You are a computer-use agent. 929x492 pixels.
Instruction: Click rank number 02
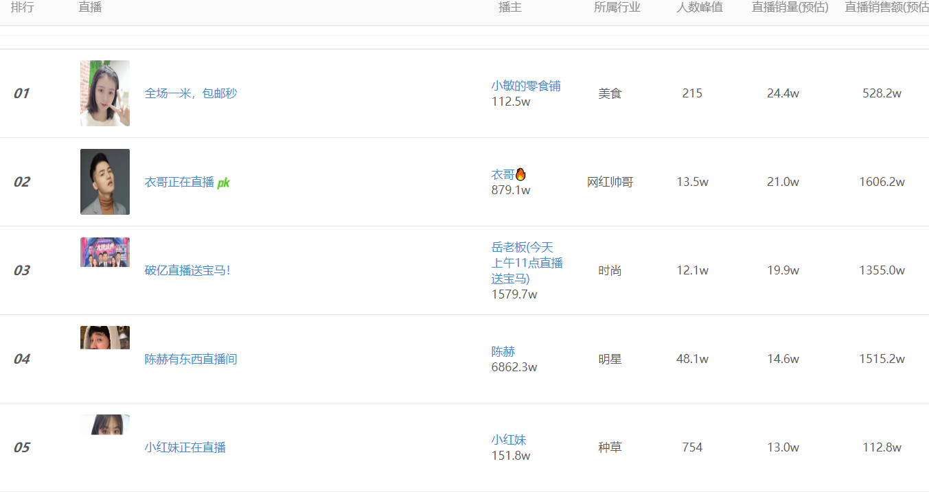[22, 182]
